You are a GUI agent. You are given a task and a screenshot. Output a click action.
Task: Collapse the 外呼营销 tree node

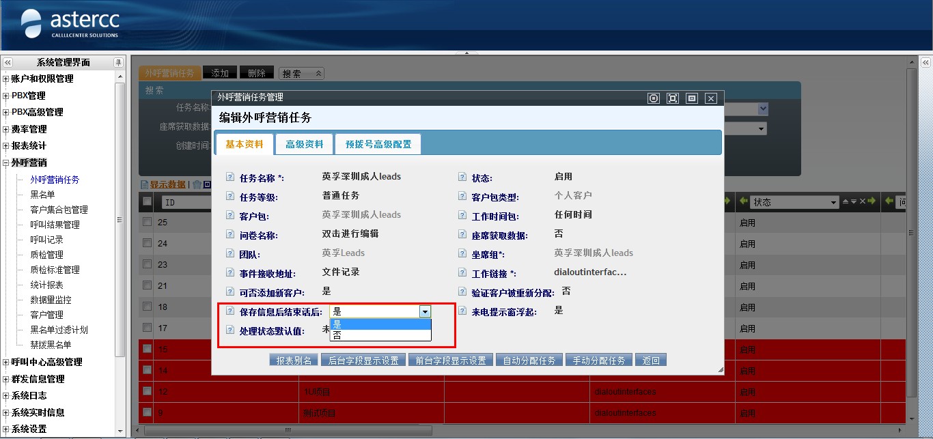tap(6, 162)
